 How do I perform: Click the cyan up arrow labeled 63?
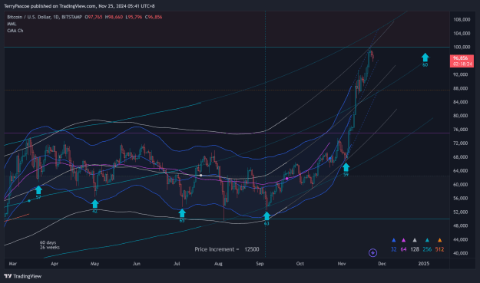[266, 216]
